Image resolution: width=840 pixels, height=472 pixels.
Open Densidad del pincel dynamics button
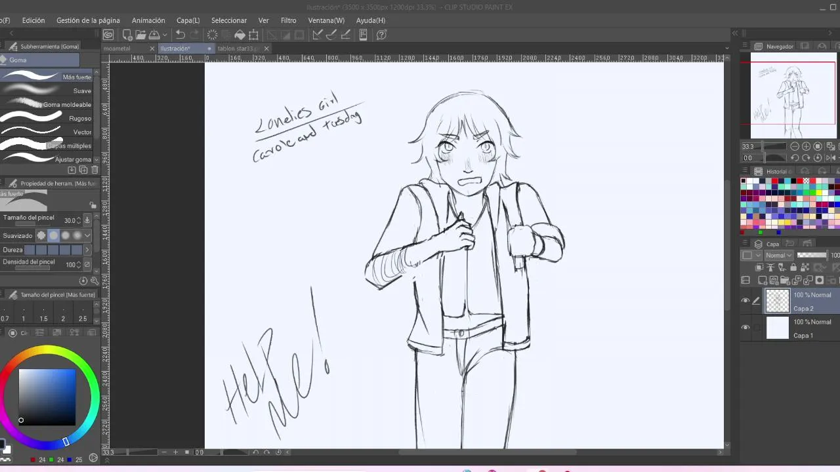(87, 265)
